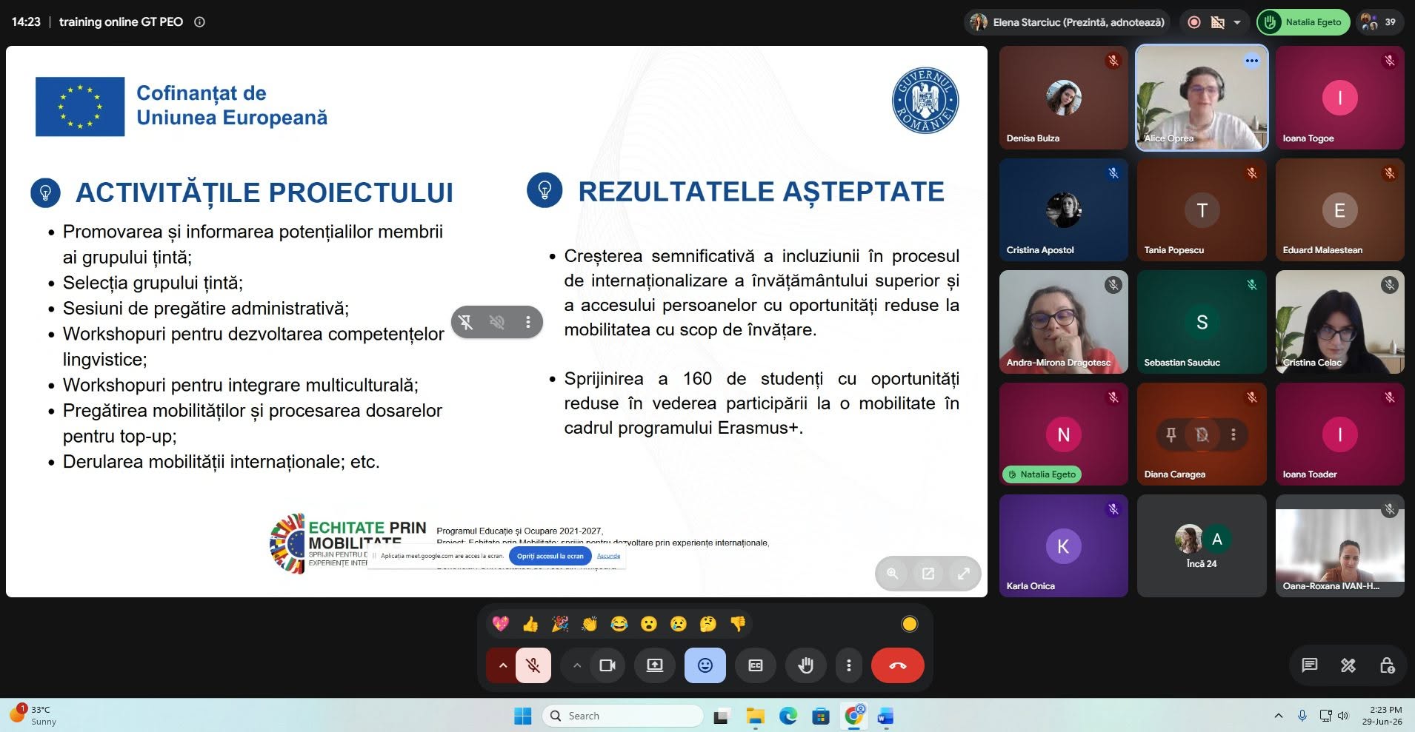This screenshot has width=1415, height=732.
Task: Open the recording indicator
Action: [1194, 22]
